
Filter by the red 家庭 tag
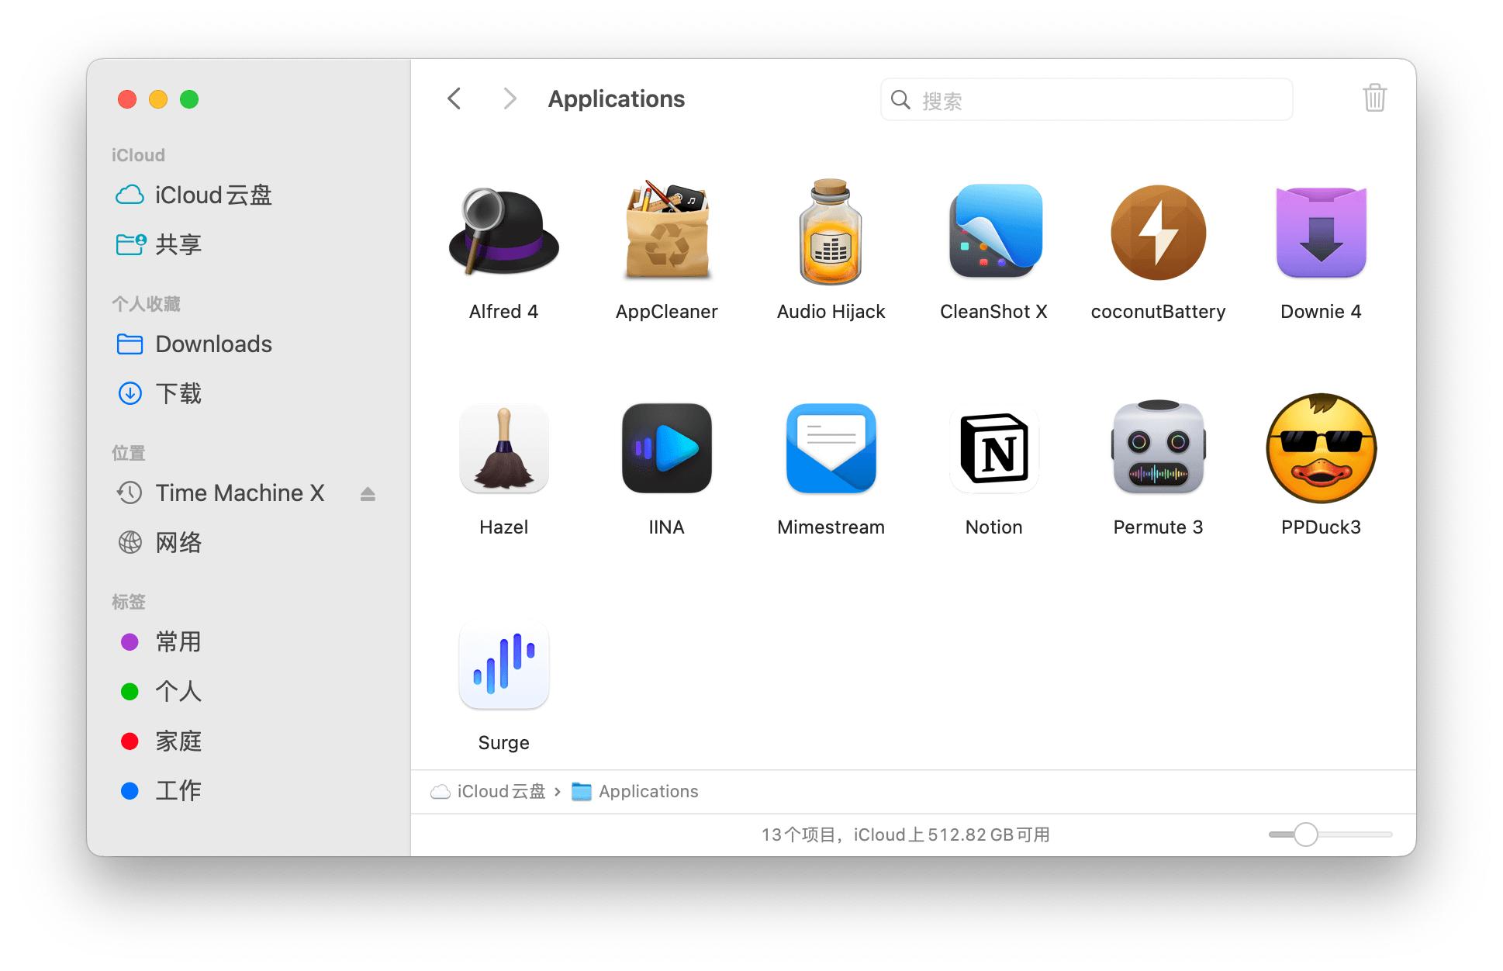(177, 741)
